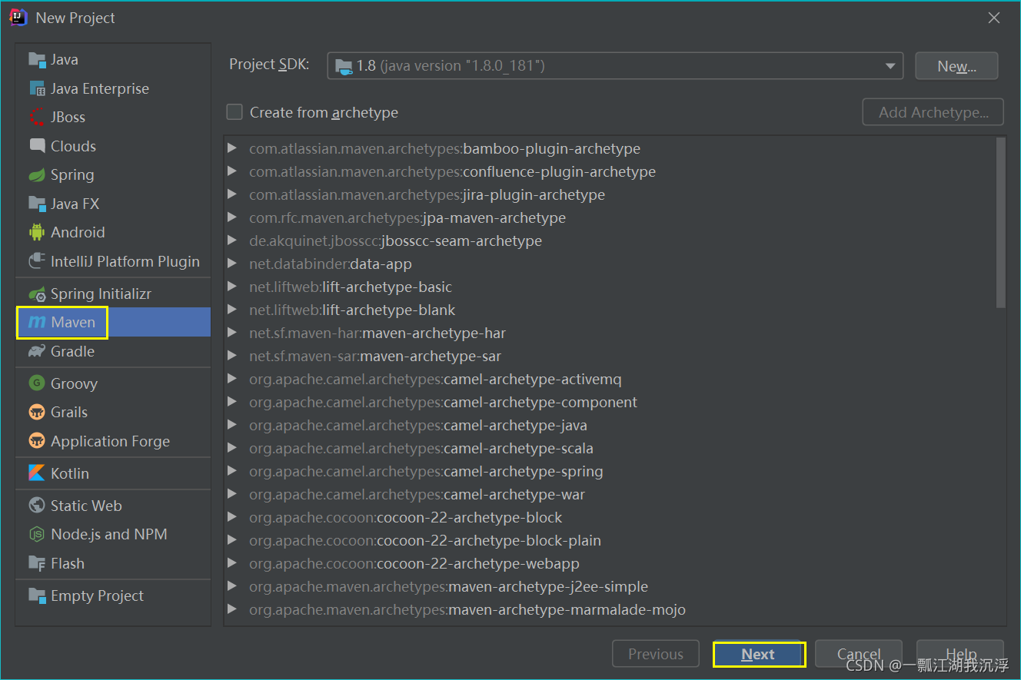Select Kotlin project type label
The image size is (1021, 680).
70,473
